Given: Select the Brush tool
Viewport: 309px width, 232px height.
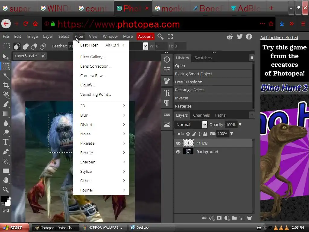Looking at the screenshot, I should (6, 104).
